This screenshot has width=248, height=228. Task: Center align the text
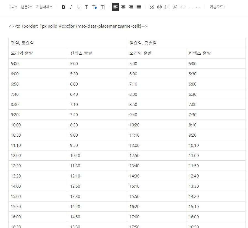(123, 7)
